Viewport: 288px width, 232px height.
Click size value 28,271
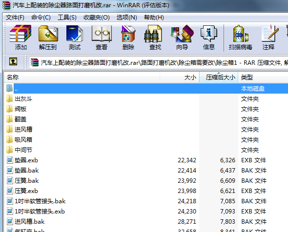[187, 222]
